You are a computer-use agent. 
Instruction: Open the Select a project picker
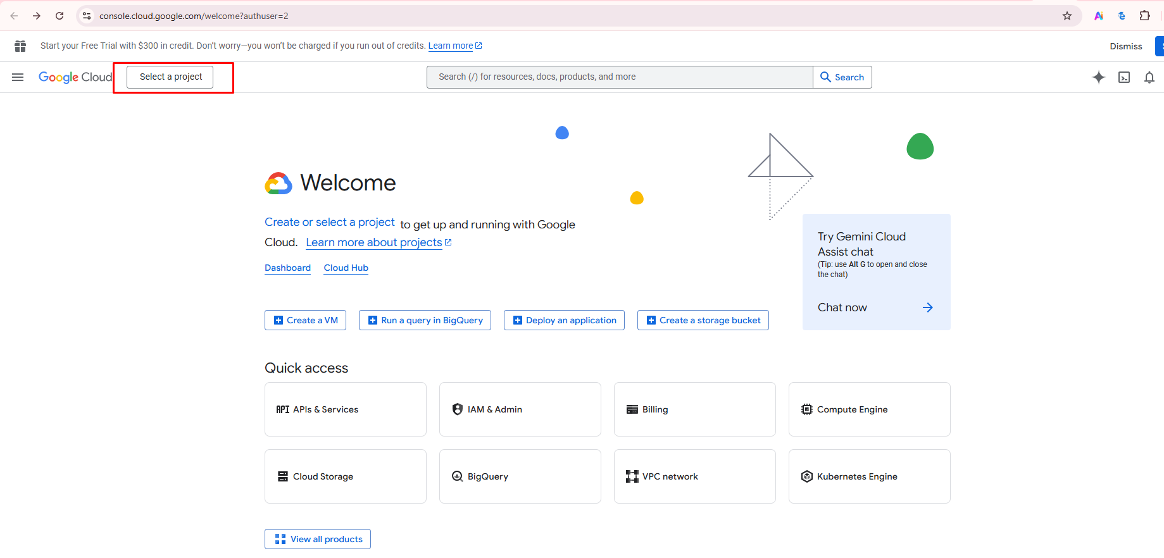(170, 77)
